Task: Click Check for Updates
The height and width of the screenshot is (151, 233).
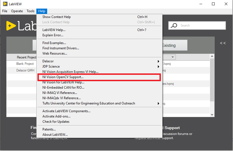Action: pos(99,122)
